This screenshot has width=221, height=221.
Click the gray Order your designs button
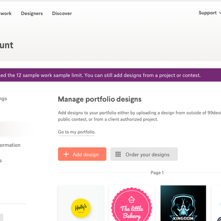point(144,154)
